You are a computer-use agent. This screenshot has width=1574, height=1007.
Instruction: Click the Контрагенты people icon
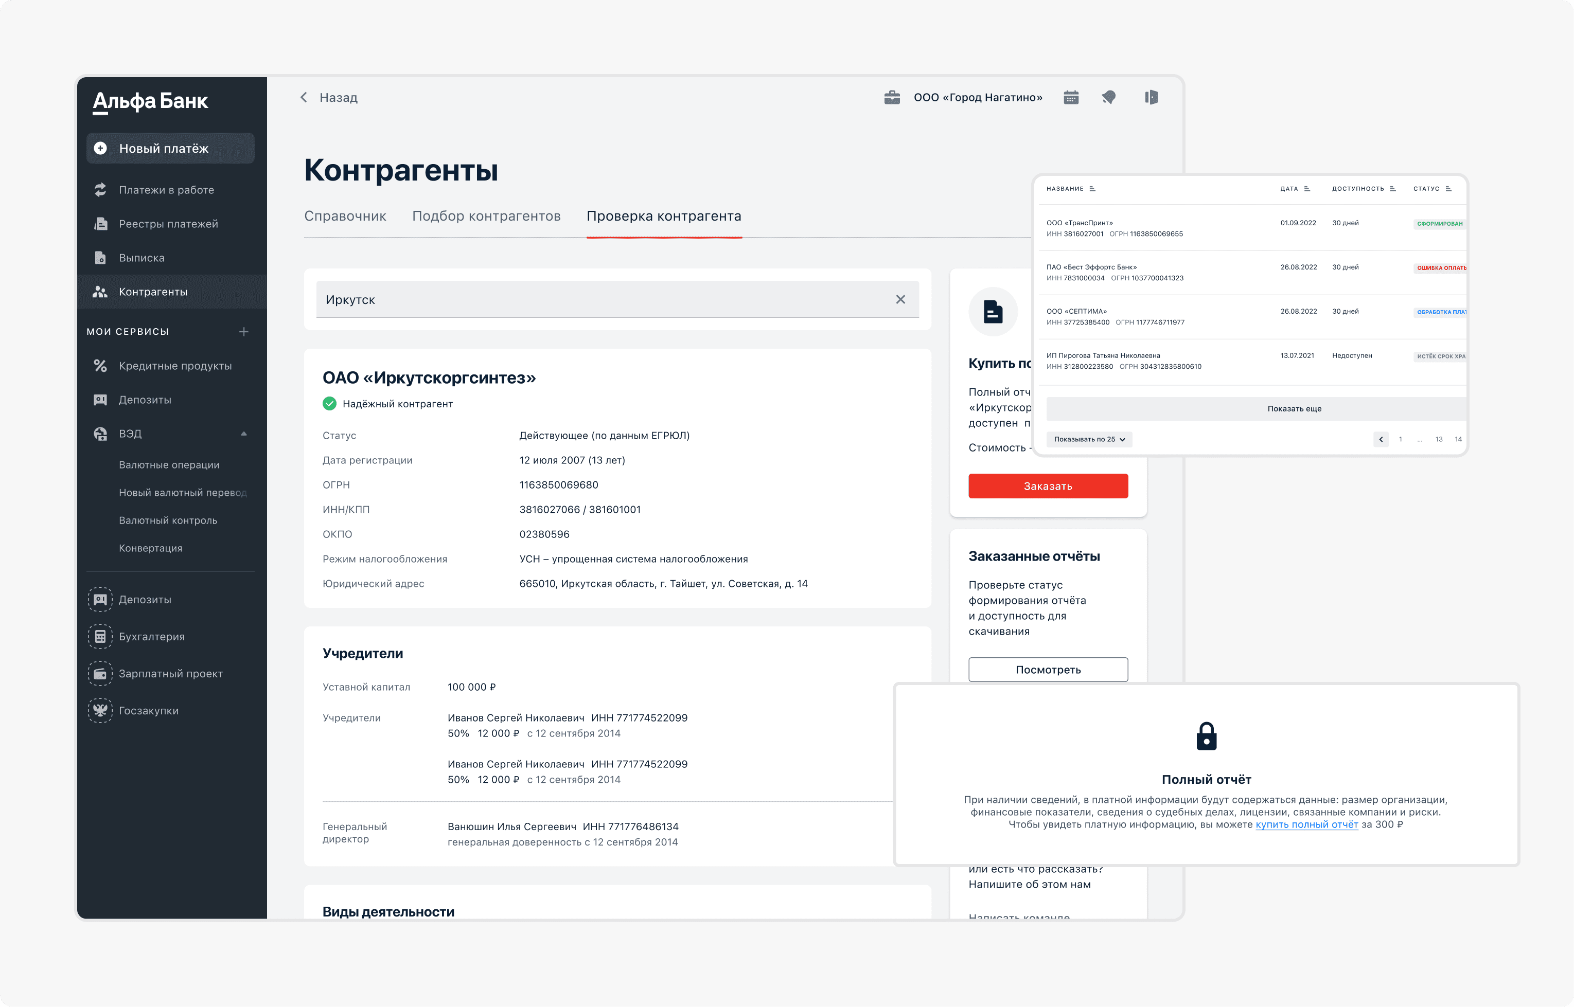click(x=100, y=292)
